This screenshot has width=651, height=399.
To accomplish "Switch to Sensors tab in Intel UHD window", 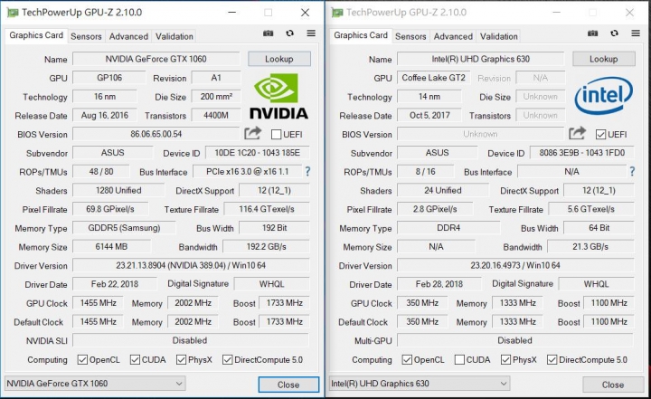I will (x=410, y=36).
